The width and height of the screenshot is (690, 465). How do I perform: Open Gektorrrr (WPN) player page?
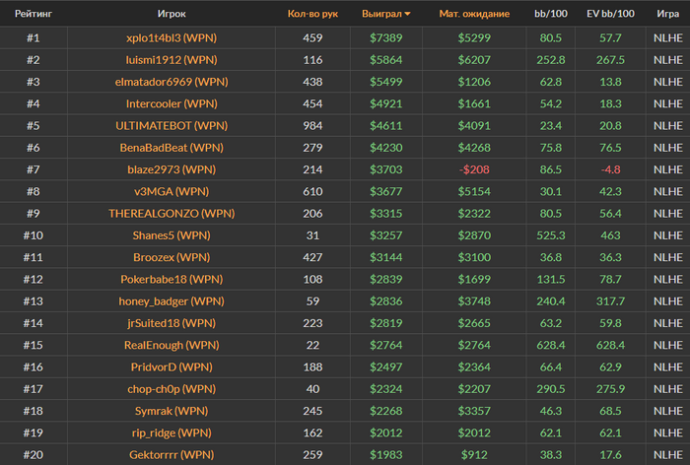pos(172,454)
